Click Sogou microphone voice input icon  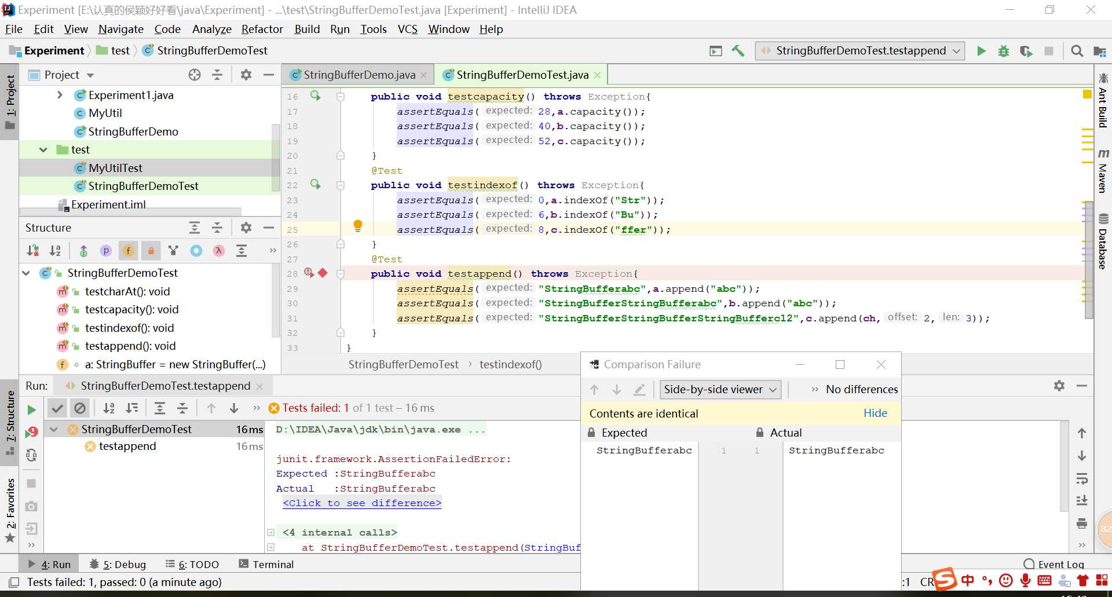[1025, 580]
